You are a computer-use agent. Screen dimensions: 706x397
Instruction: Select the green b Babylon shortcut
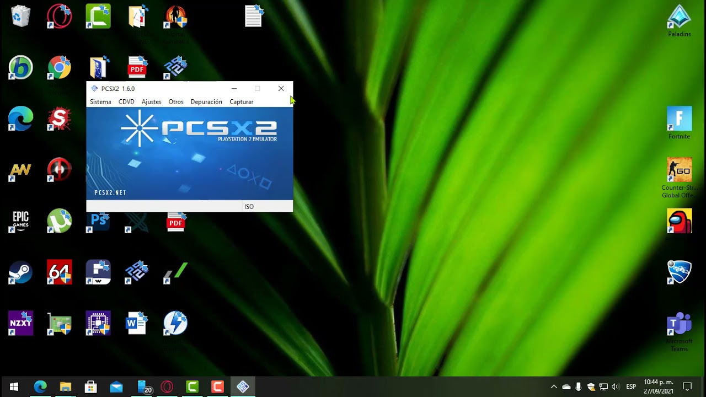(20, 67)
